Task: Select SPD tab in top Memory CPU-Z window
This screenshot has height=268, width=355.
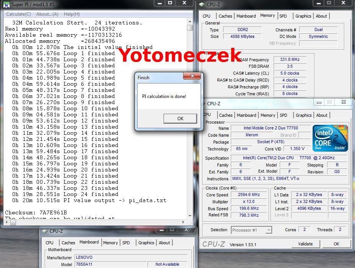Action: click(x=283, y=16)
